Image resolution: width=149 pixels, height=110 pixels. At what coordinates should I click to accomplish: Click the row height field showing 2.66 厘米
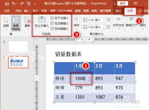point(95,20)
